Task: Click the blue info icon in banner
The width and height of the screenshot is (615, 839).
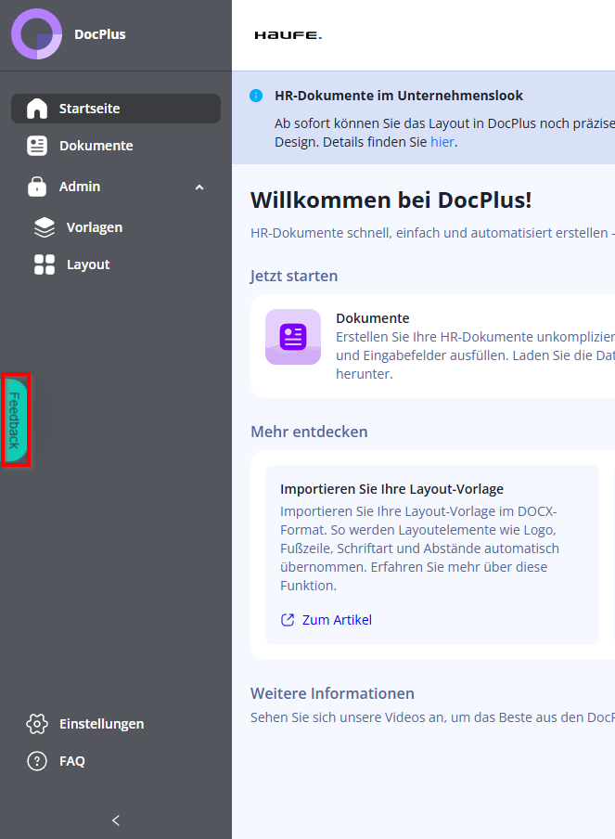Action: click(256, 96)
